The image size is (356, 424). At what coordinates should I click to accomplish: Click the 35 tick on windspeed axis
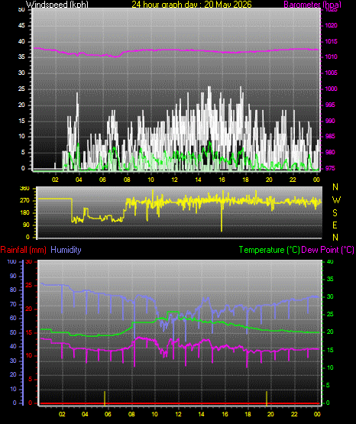point(21,57)
